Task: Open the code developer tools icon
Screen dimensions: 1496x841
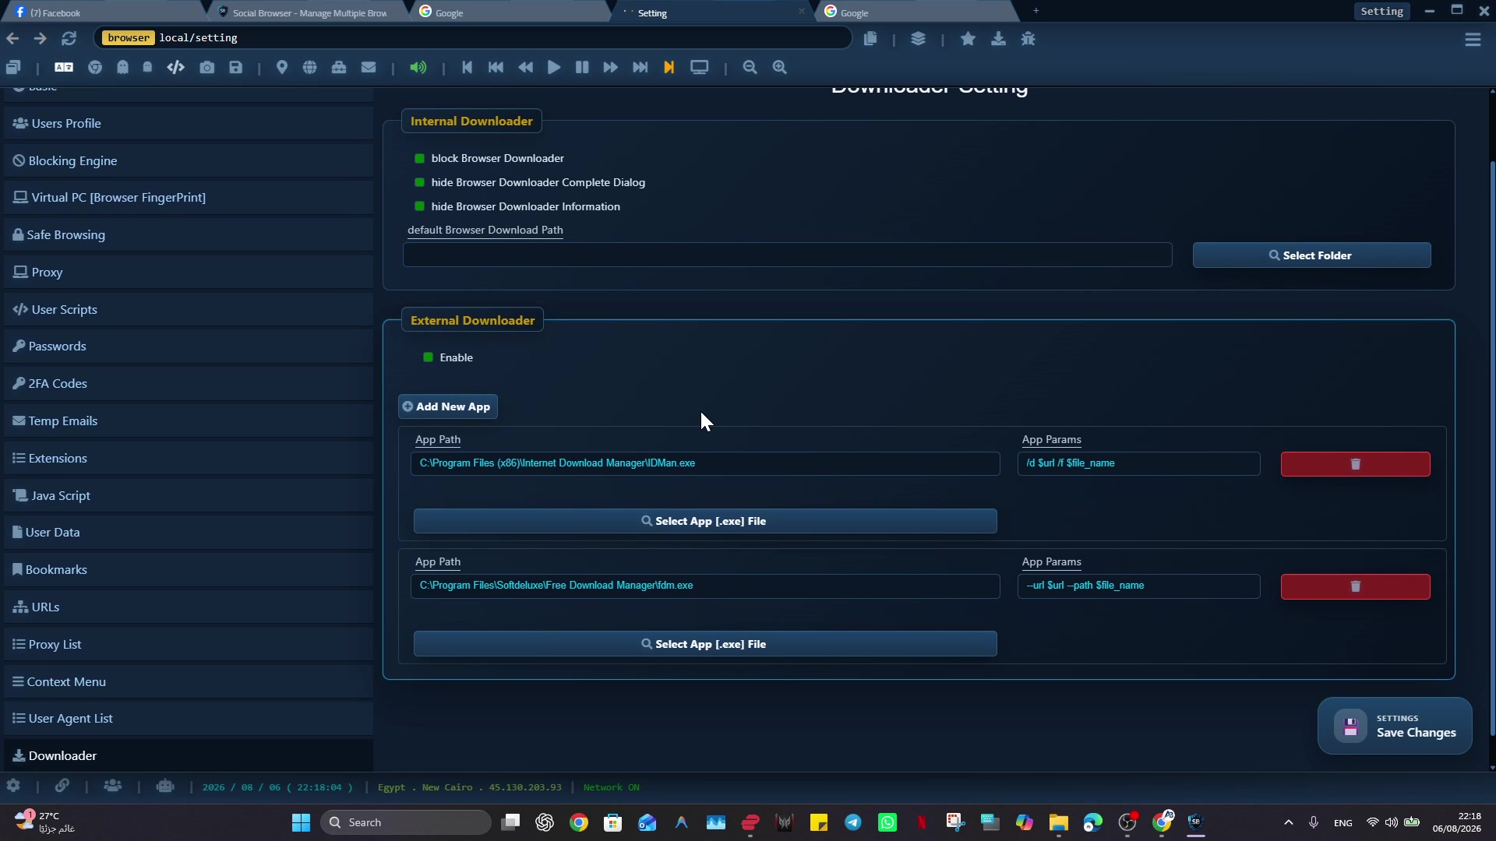Action: pos(175,68)
